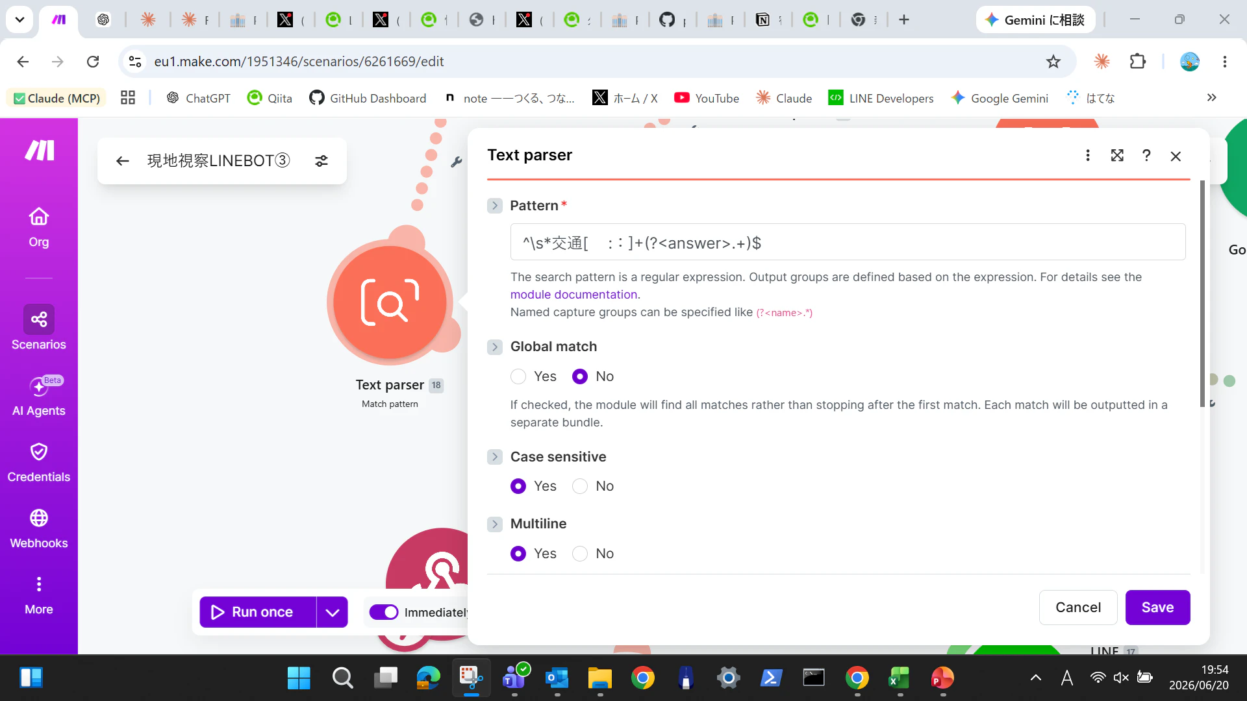Image resolution: width=1247 pixels, height=701 pixels.
Task: Open help for Text parser panel
Action: (x=1146, y=156)
